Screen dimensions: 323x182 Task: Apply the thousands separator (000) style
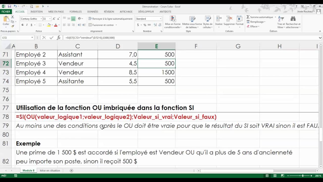pyautogui.click(x=149, y=25)
